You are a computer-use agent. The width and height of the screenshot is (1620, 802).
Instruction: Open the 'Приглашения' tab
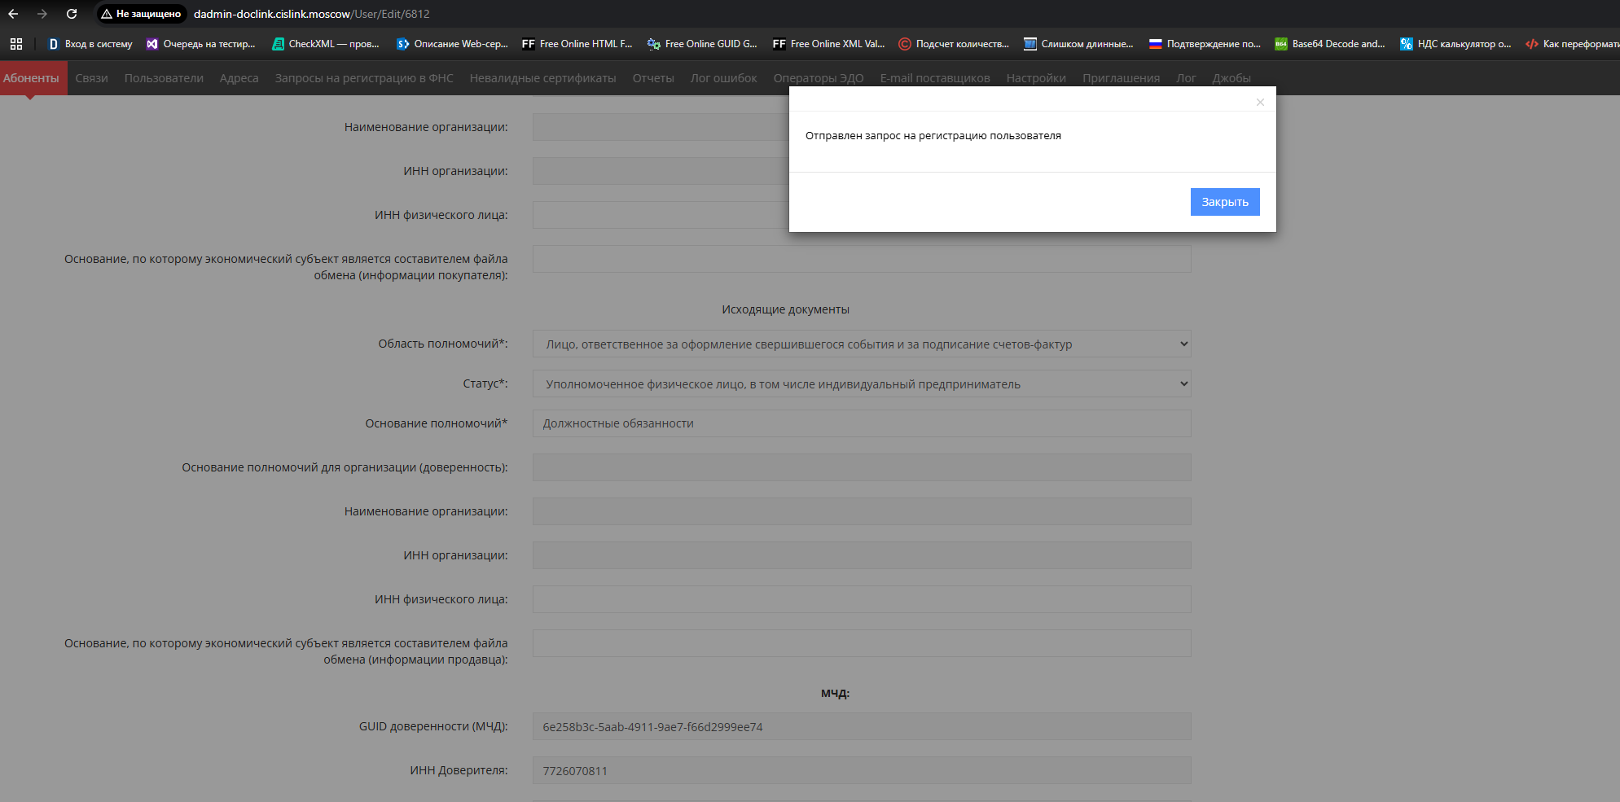1121,78
